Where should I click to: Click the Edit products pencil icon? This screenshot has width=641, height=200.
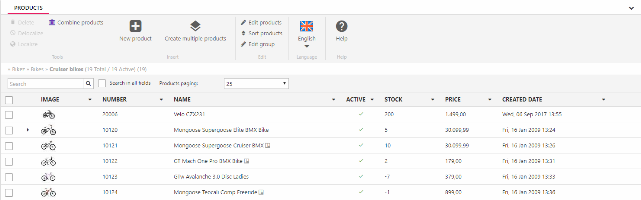pos(243,22)
